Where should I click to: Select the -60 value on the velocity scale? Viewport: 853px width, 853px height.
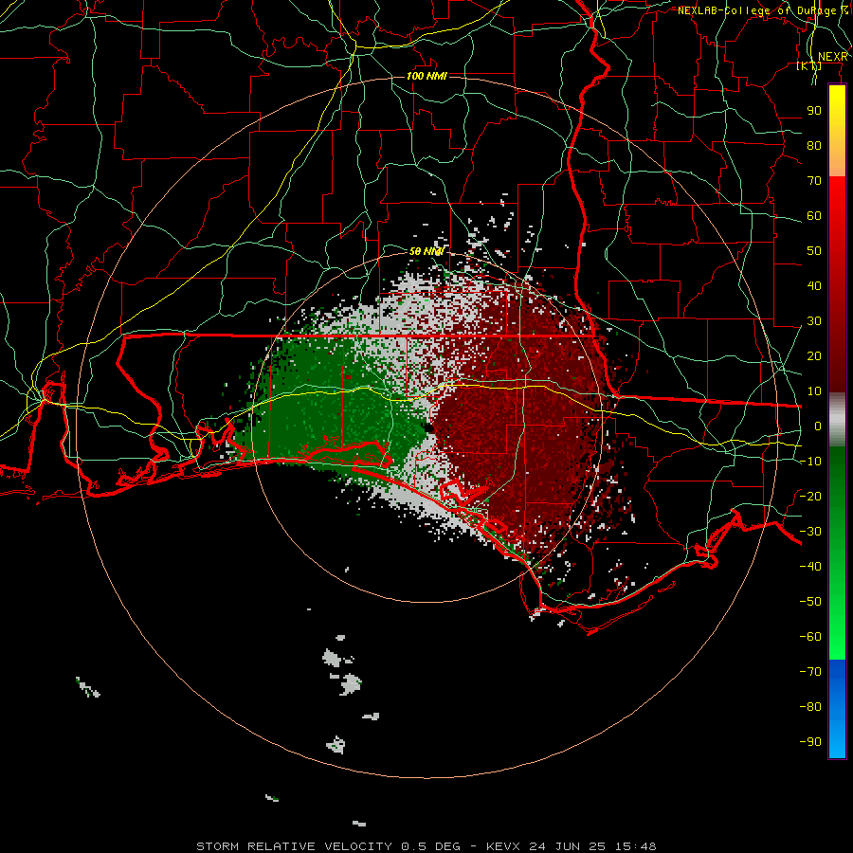pyautogui.click(x=810, y=637)
